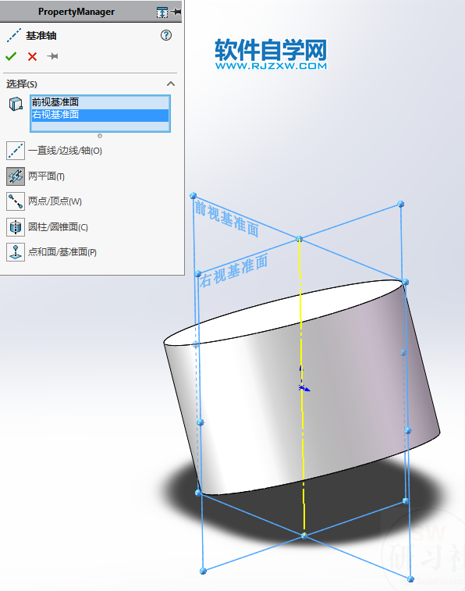Click the 一直线/边线/轴(O) label

65,151
